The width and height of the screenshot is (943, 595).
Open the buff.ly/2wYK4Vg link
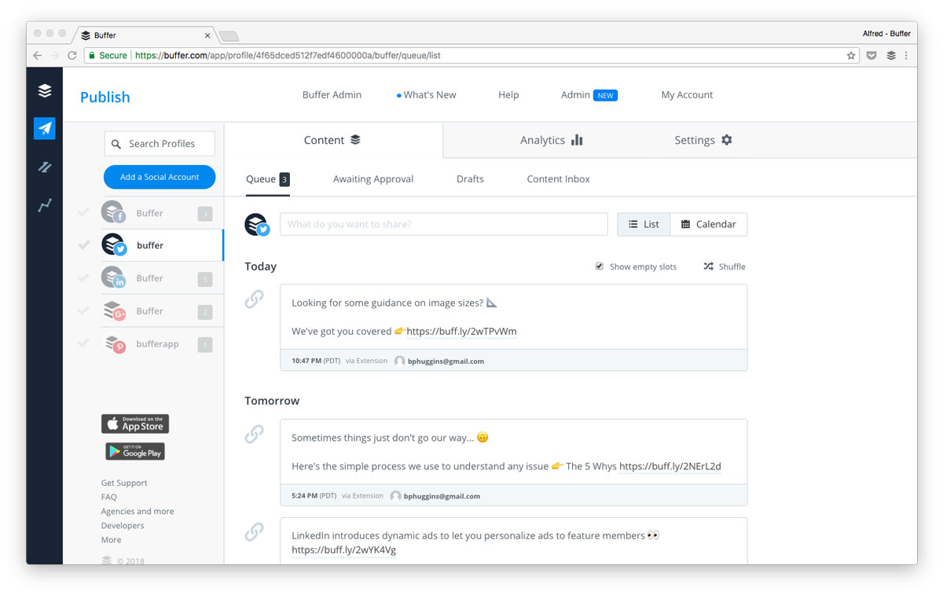click(343, 550)
